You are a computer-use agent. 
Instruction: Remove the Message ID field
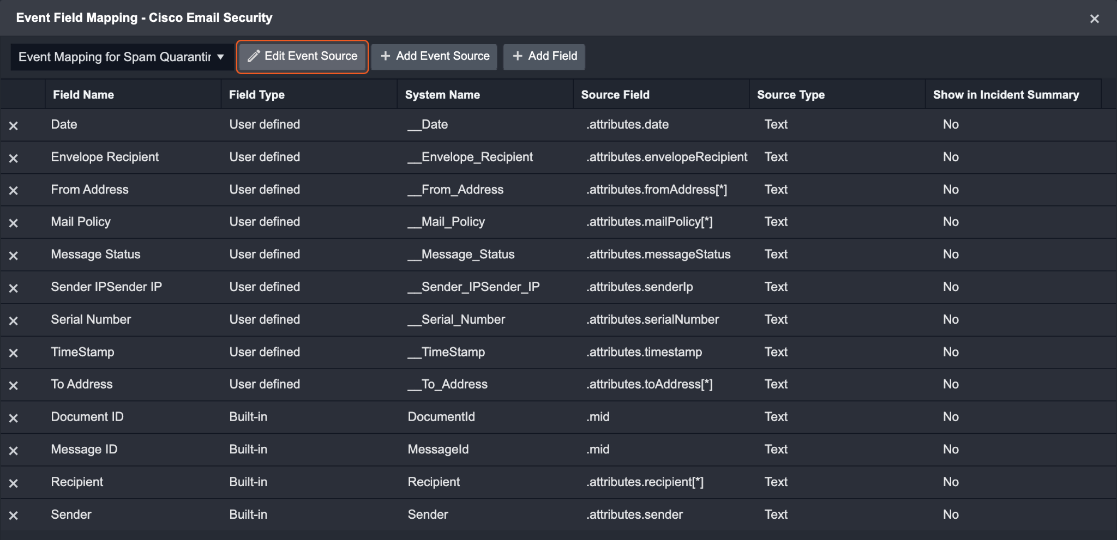(x=14, y=451)
